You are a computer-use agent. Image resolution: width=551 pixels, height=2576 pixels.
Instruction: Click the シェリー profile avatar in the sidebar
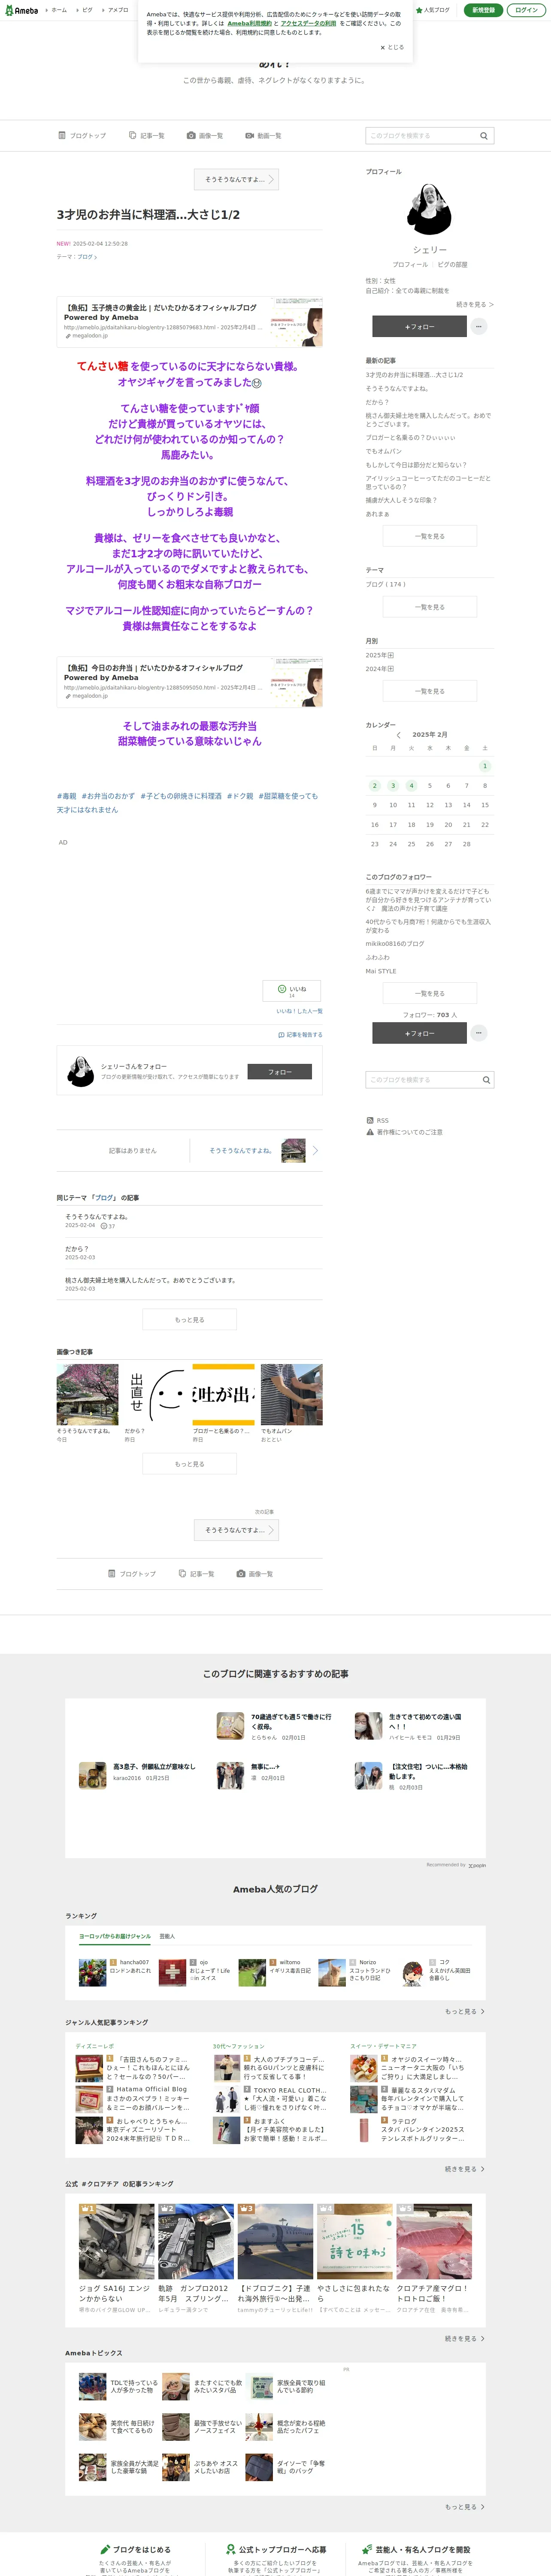tap(430, 209)
